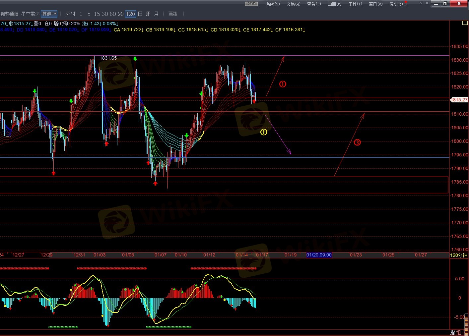Screen dimensions: 469x336
Task: Click the inner window restore icon
Action: click(x=421, y=3)
